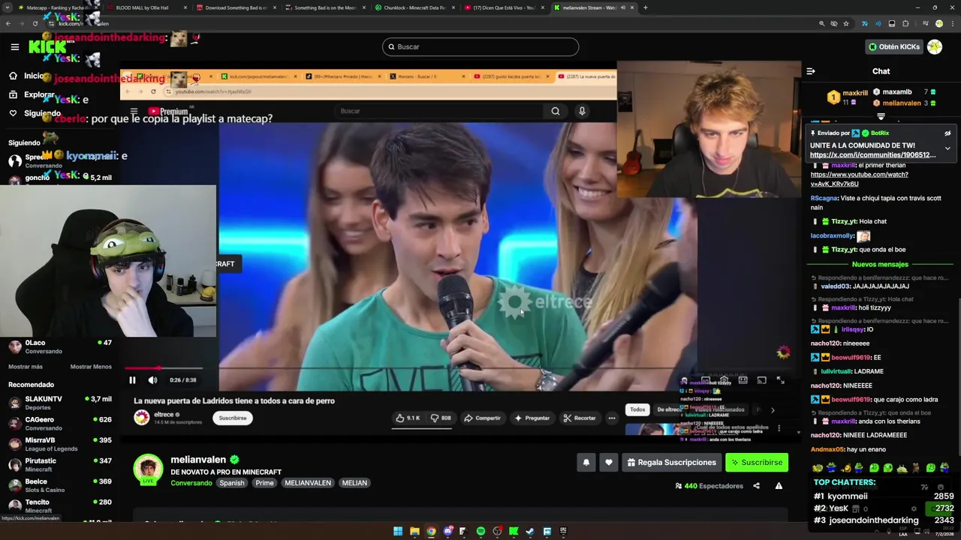The width and height of the screenshot is (961, 540).
Task: Click the Siguiendo heart icon in sidebar
Action: [13, 113]
